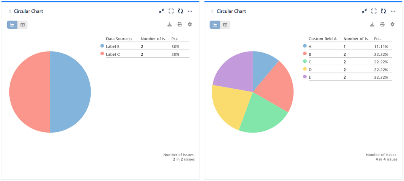This screenshot has height=181, width=404.
Task: Open more options menu on right gadget
Action: point(393,11)
